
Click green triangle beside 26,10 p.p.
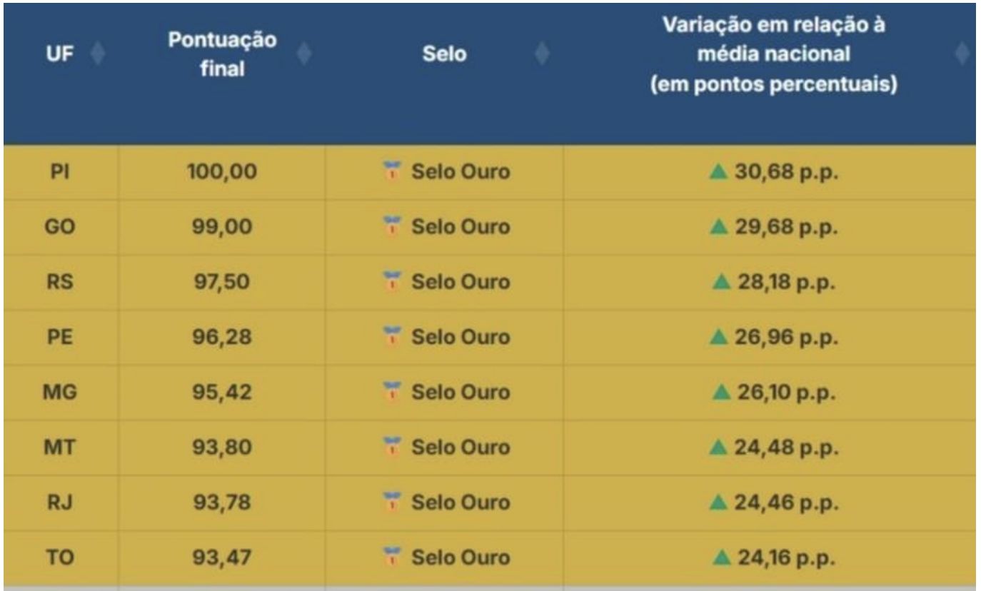tap(722, 392)
